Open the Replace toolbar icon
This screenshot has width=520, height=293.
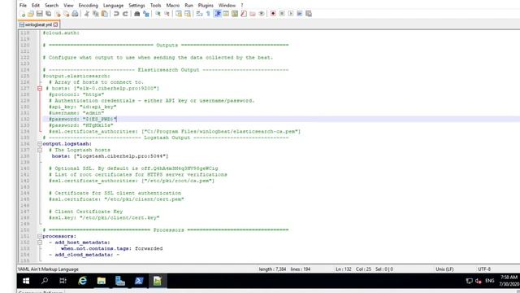point(146,14)
